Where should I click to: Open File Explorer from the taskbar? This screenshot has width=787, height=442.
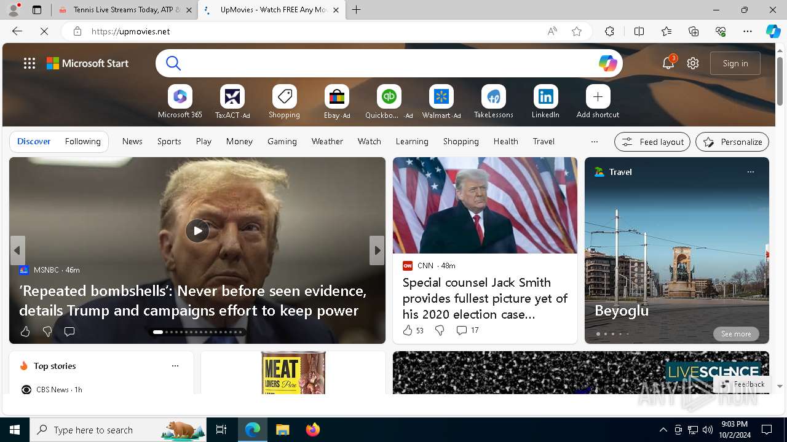coord(282,430)
